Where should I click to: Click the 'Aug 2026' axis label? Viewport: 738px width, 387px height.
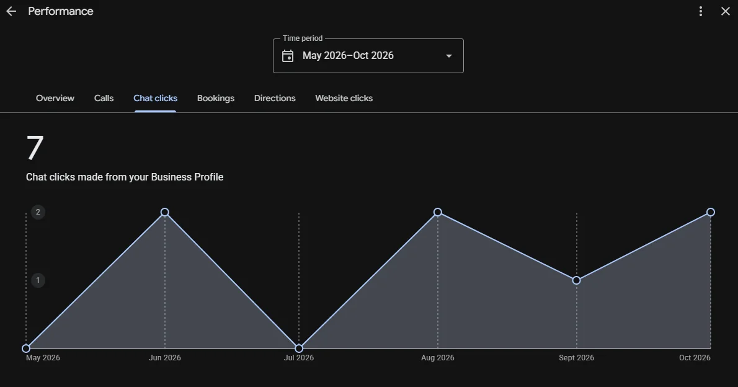(x=438, y=358)
